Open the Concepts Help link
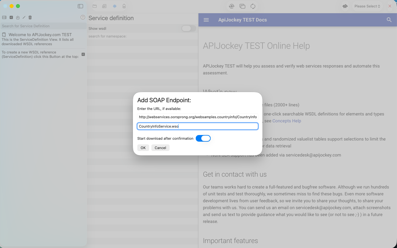Image resolution: width=397 pixels, height=248 pixels. (x=287, y=121)
